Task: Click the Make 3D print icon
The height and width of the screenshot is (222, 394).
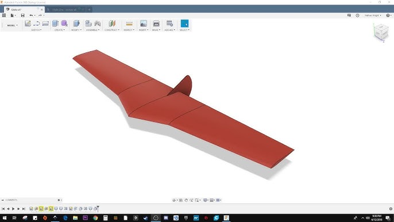Action: [156, 24]
